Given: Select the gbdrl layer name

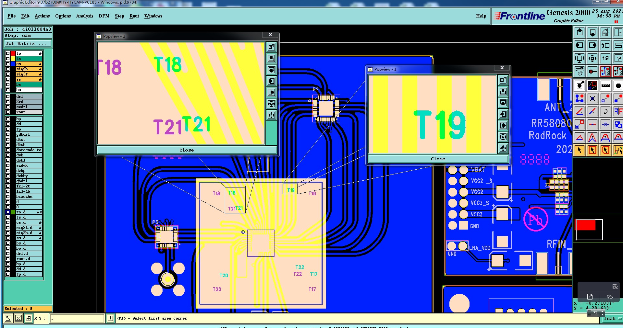Looking at the screenshot, I should click(x=29, y=181).
